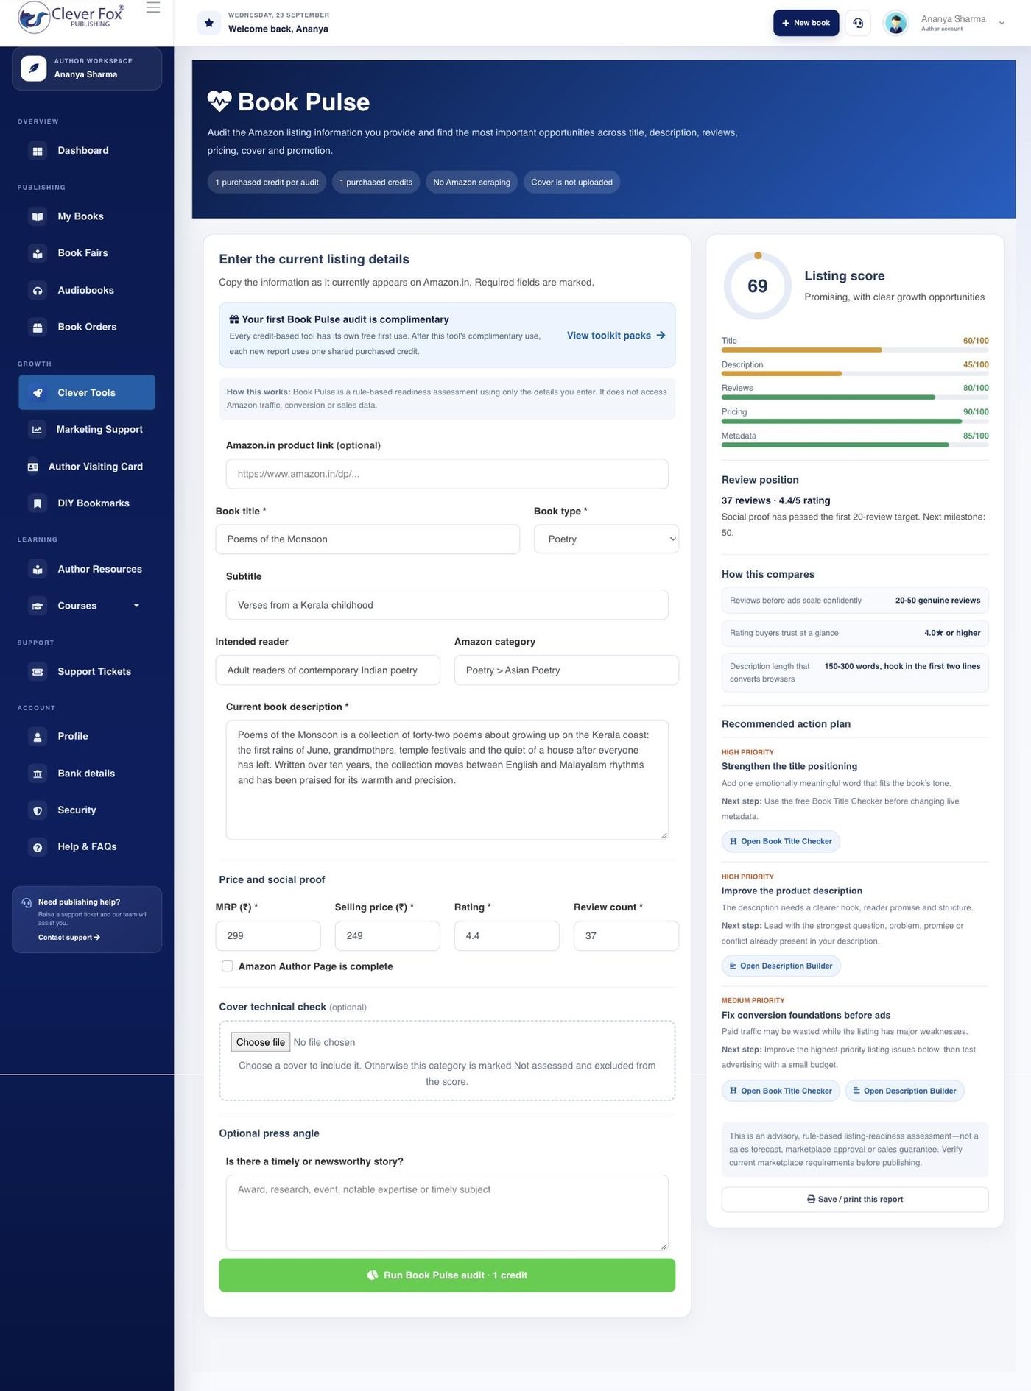The image size is (1031, 1391).
Task: Focus the Amazon.in product link field
Action: coord(447,474)
